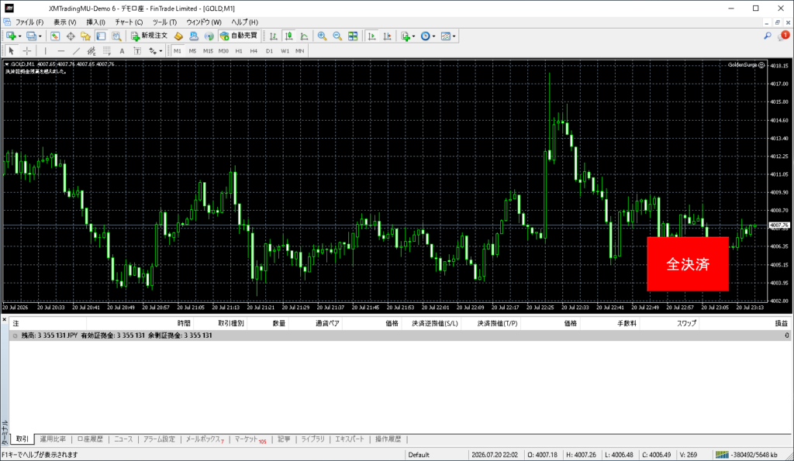Open the ファイル(F) menu
This screenshot has height=461, width=794.
tap(29, 22)
